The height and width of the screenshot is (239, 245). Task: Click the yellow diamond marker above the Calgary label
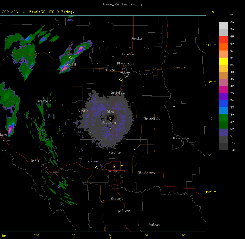pyautogui.click(x=115, y=167)
